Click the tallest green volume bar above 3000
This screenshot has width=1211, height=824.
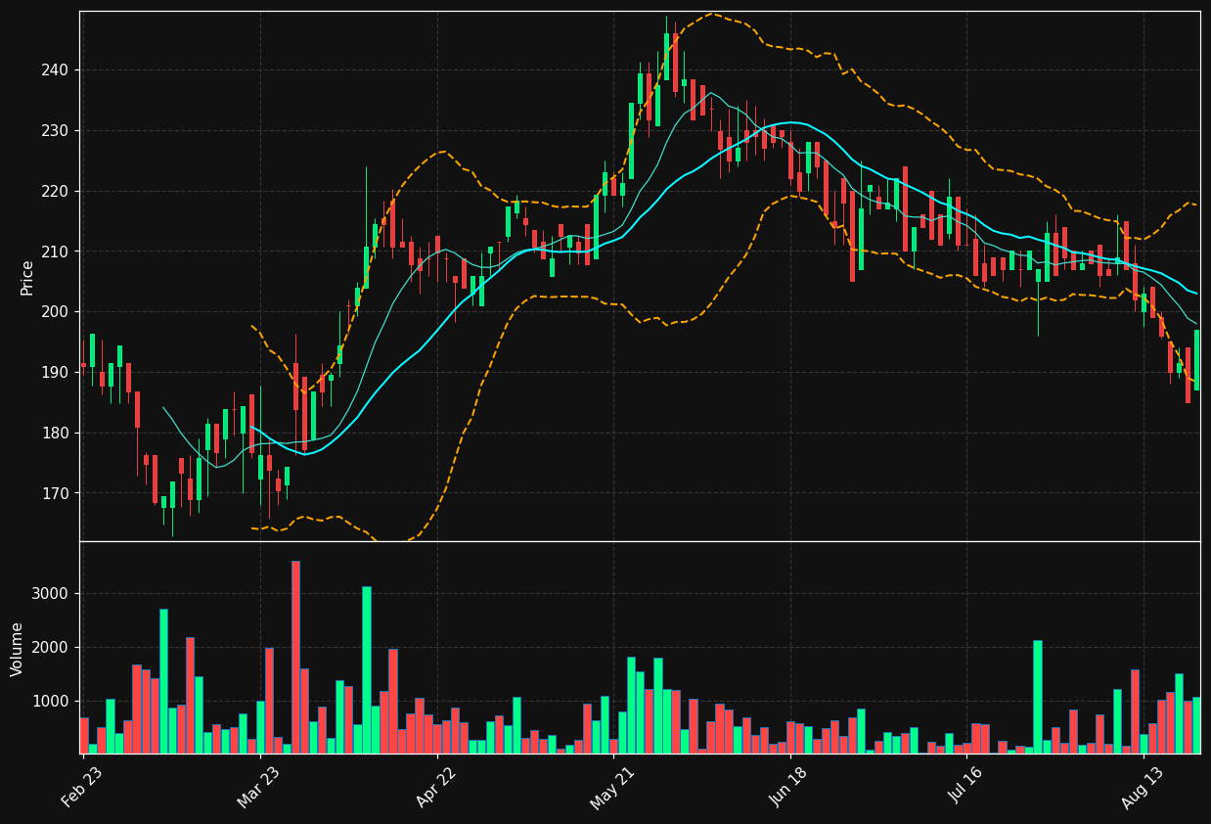click(x=367, y=669)
